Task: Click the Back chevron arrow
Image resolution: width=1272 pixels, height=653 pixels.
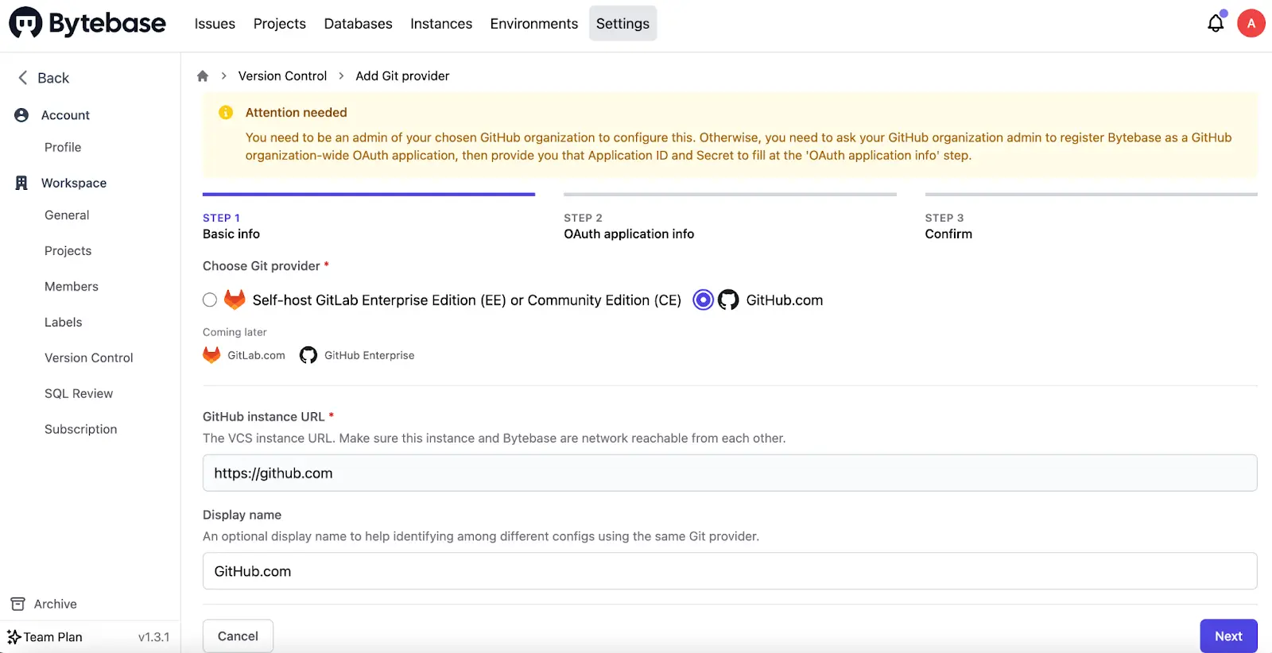Action: coord(22,77)
